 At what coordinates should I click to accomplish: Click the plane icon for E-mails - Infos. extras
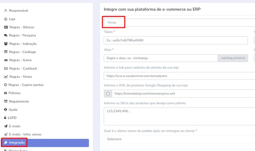[x=6, y=134]
